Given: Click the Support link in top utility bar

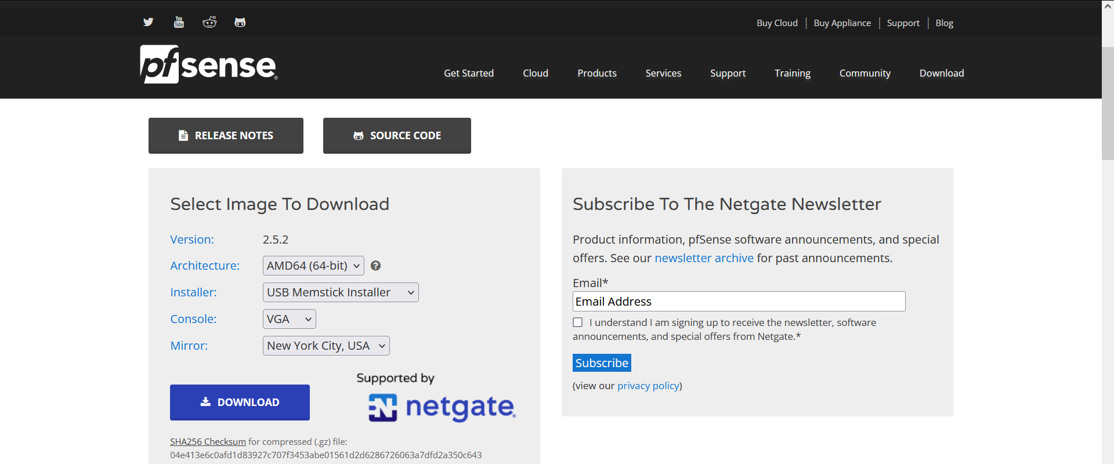Looking at the screenshot, I should (x=903, y=23).
